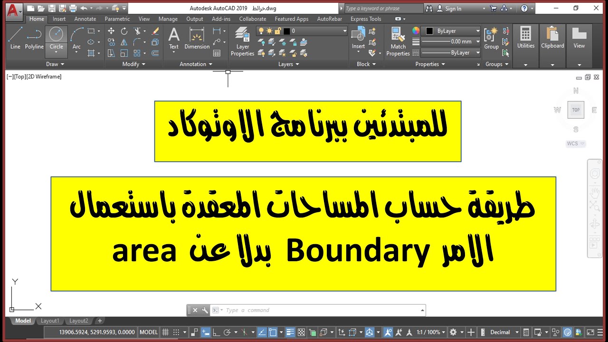Toggle lineweight display in status bar
608x342 pixels.
pyautogui.click(x=290, y=332)
